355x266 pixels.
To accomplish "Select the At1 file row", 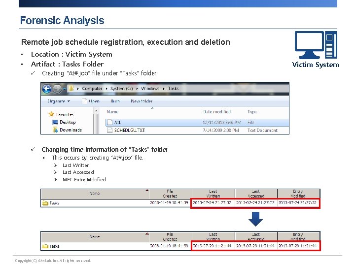I will (197, 122).
